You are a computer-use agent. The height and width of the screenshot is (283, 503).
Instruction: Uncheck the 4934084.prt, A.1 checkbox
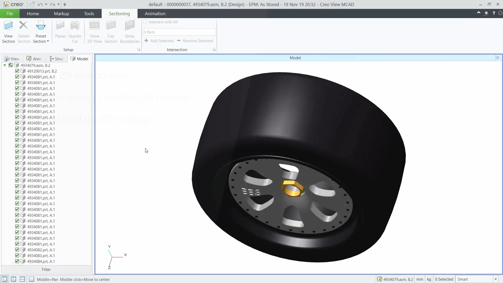[17, 261]
